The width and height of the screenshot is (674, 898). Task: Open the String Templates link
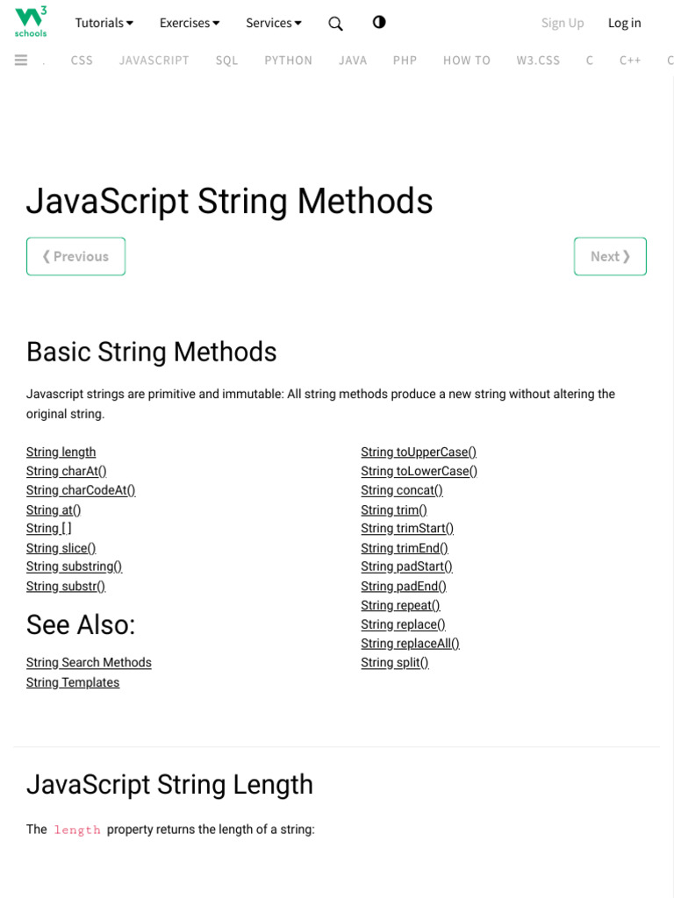[x=73, y=682]
